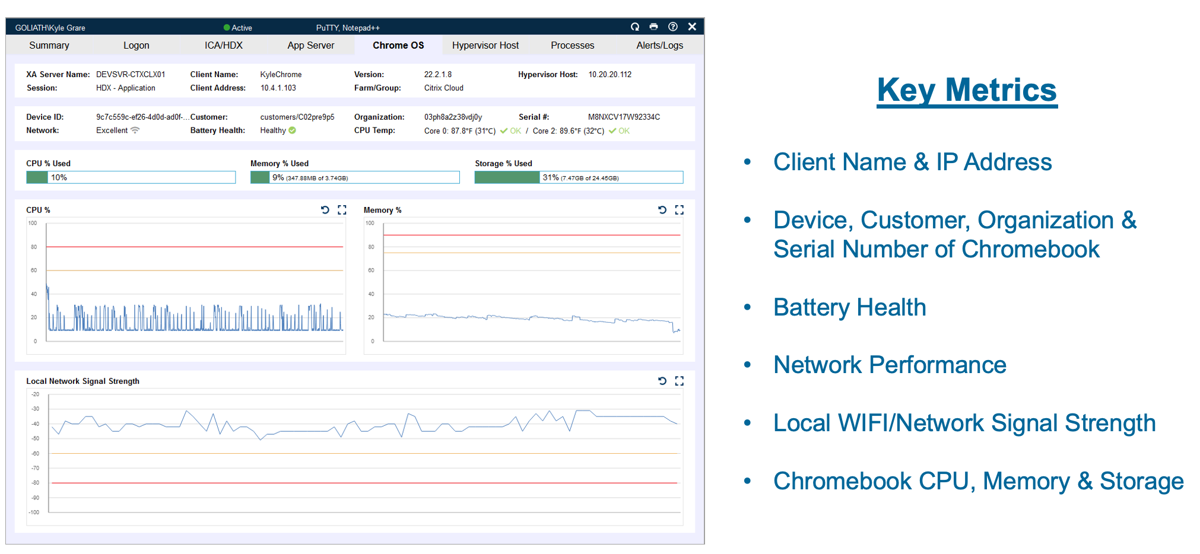The height and width of the screenshot is (554, 1200).
Task: Reset the Local Network Signal Strength chart
Action: 662,381
